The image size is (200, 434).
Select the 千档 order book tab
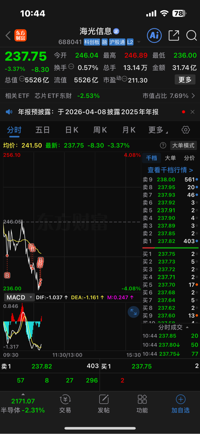[152, 158]
